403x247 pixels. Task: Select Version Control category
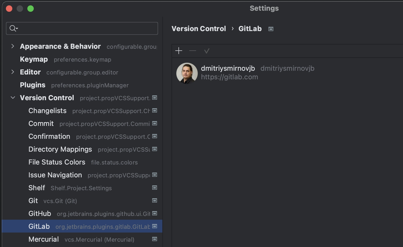(x=47, y=98)
